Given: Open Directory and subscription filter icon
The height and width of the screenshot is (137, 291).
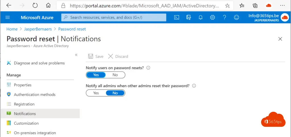Looking at the screenshot, I should pos(189,17).
